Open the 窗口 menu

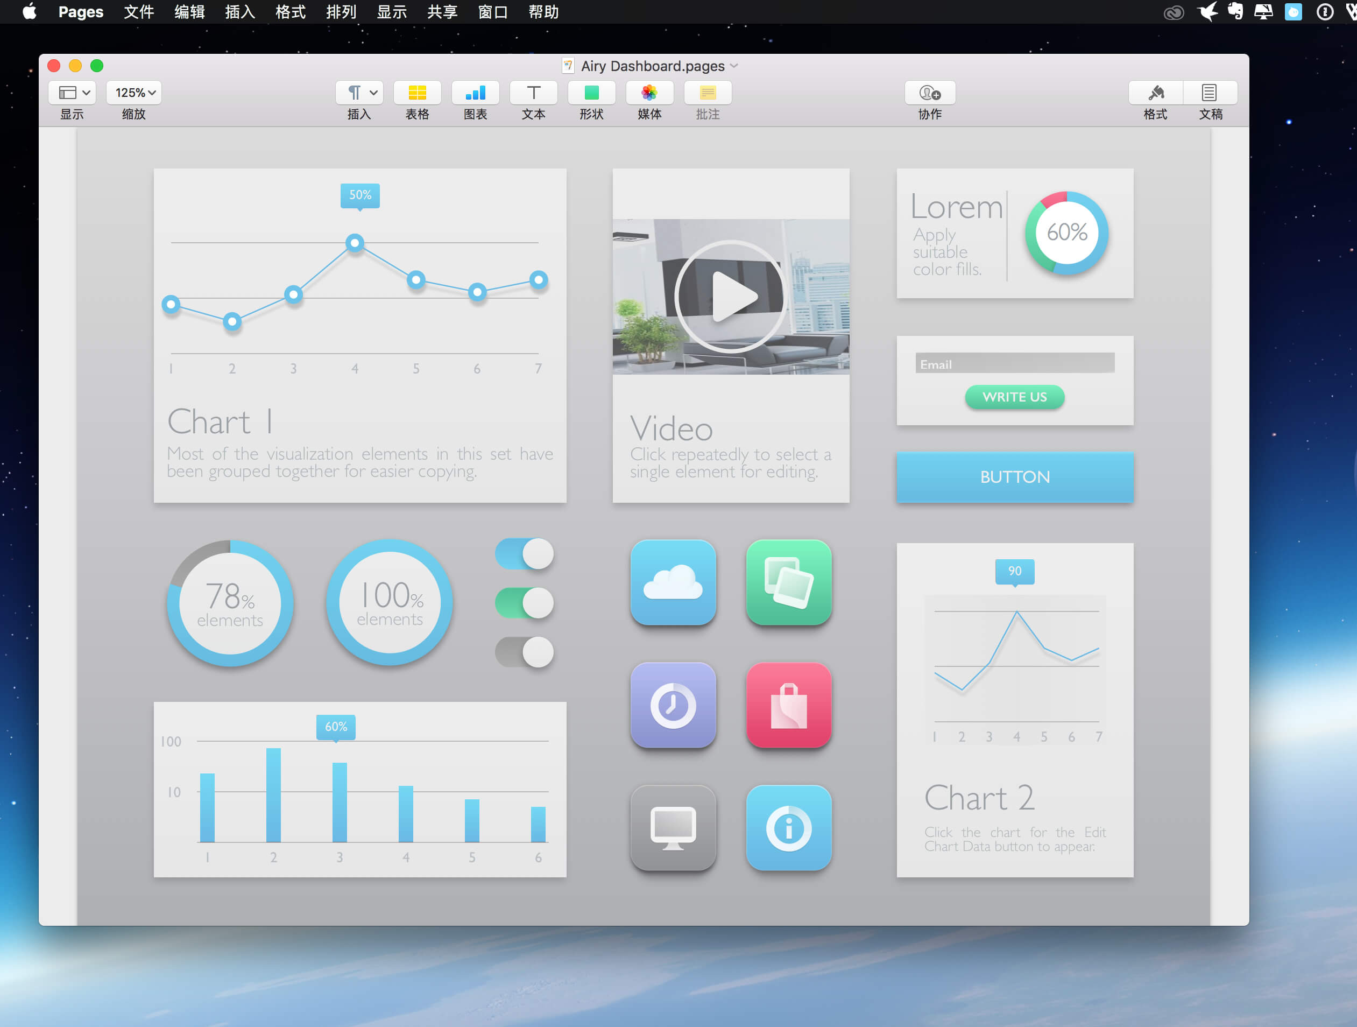tap(493, 12)
